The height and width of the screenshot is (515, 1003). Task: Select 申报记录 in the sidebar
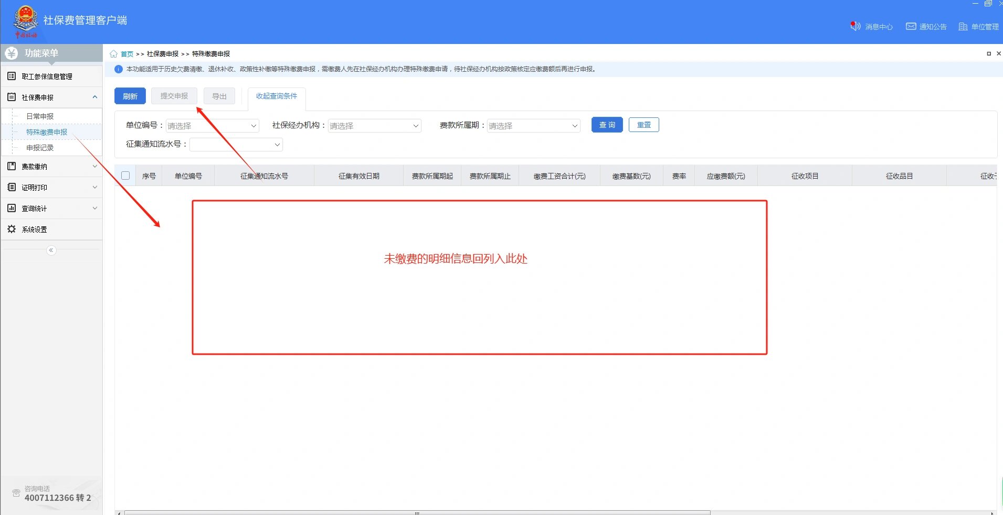point(40,148)
